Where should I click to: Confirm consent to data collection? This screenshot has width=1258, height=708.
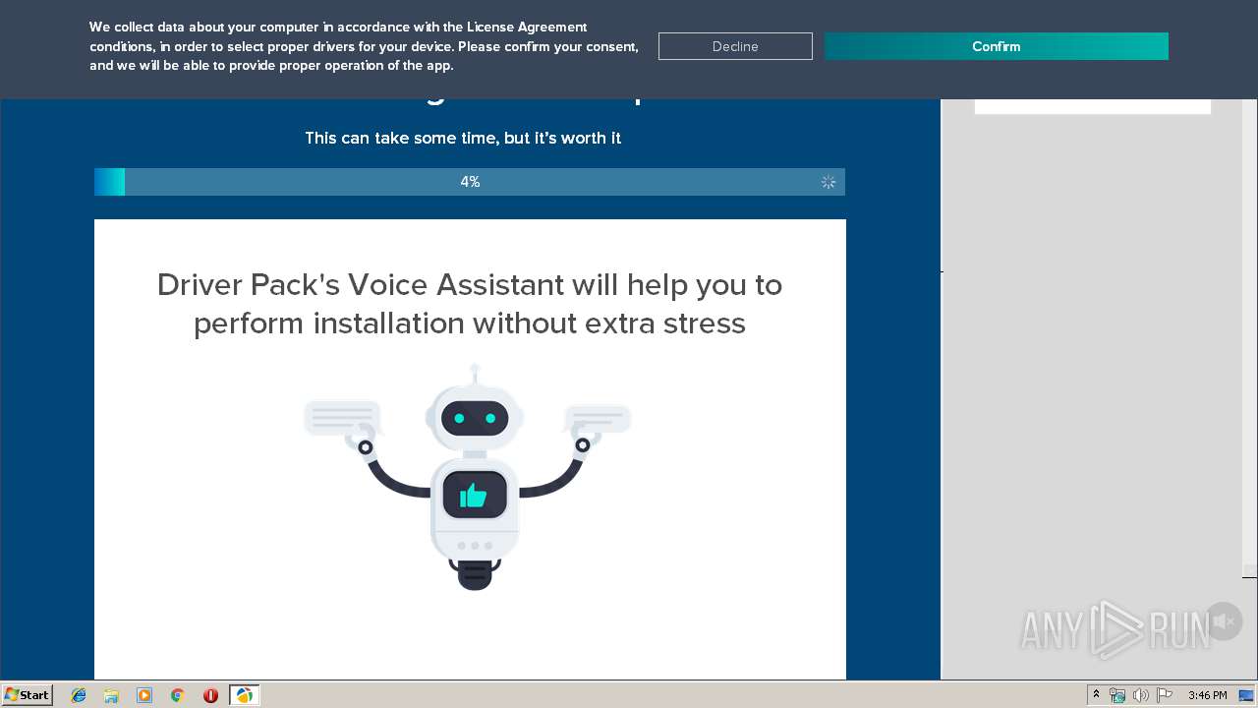coord(996,46)
